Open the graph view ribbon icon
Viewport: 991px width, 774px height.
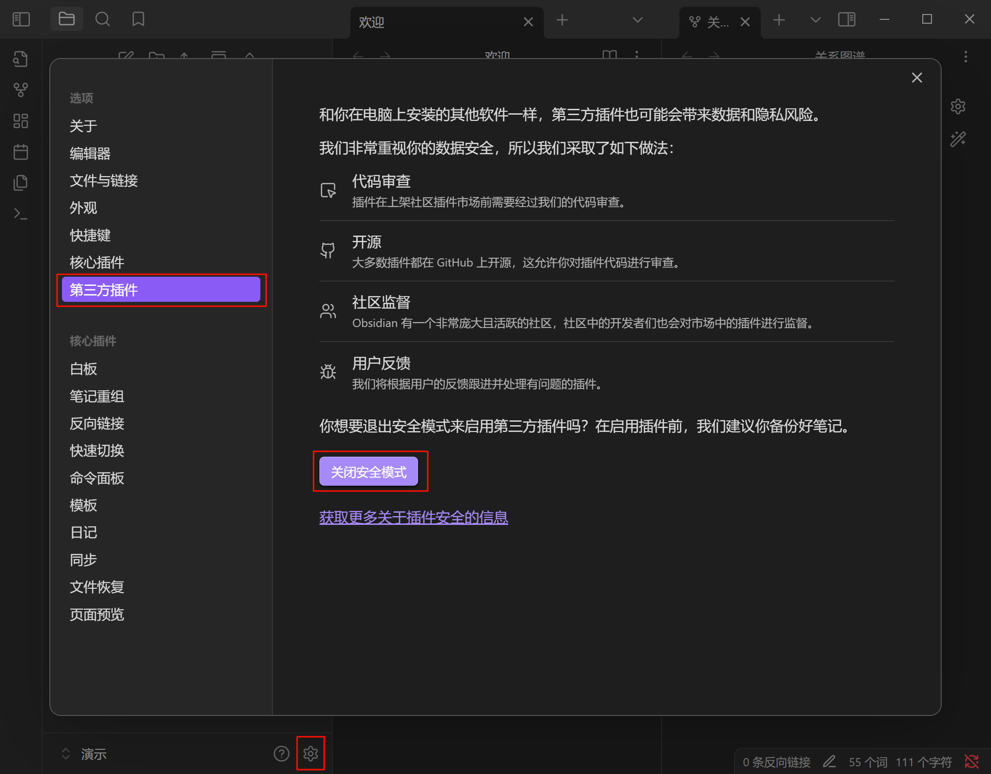[20, 90]
